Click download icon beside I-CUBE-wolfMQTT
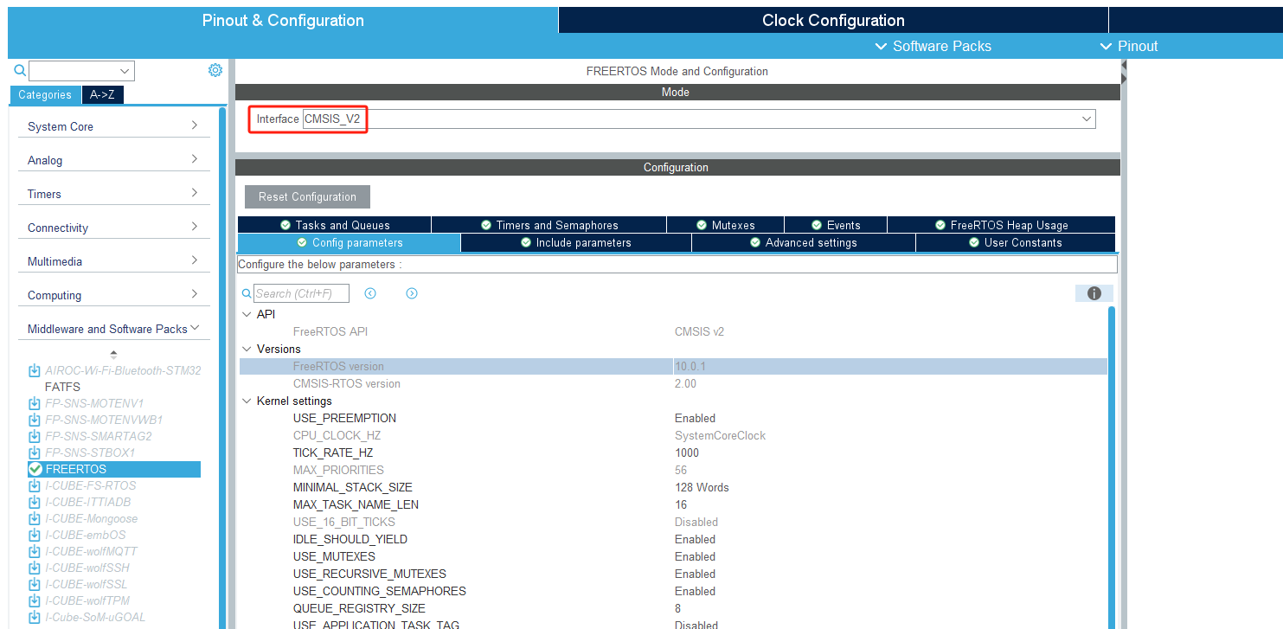 point(35,551)
